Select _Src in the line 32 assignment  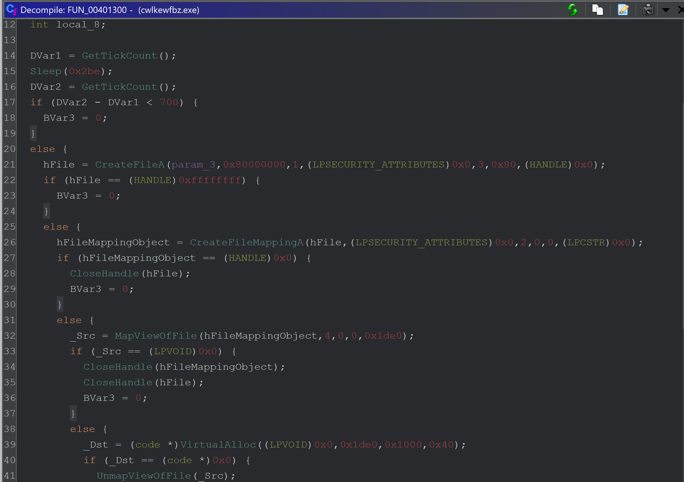[83, 336]
